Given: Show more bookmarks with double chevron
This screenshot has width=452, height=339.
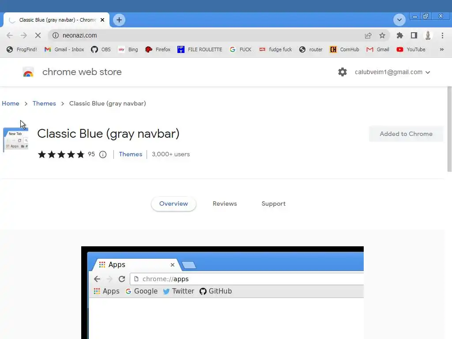Looking at the screenshot, I should (441, 49).
